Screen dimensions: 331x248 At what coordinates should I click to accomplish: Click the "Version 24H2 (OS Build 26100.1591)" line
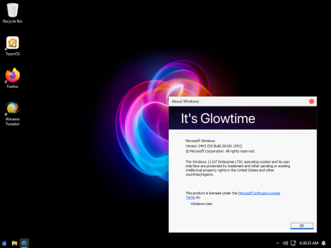[x=214, y=146]
